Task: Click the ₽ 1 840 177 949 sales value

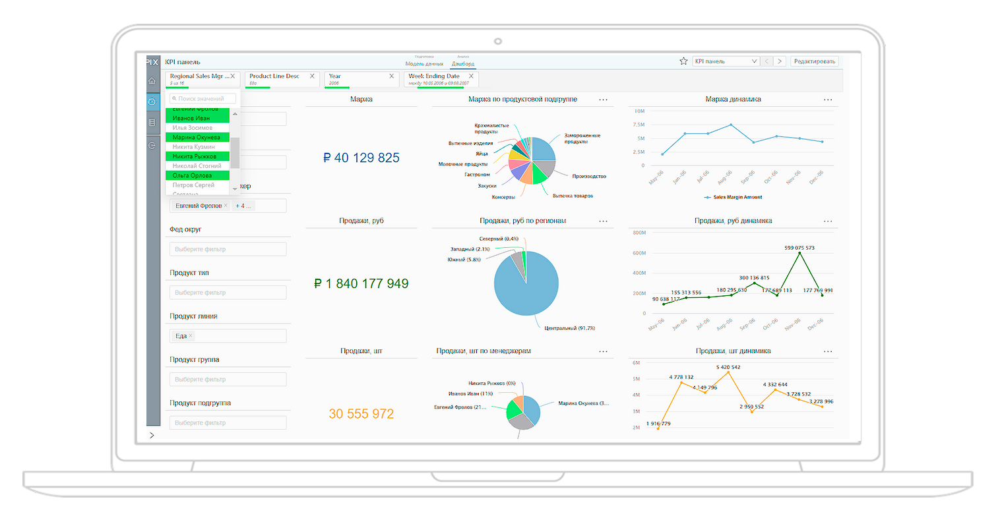Action: [361, 283]
